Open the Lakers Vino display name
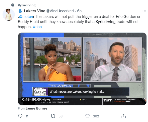The width and height of the screenshot is (148, 122). point(35,11)
